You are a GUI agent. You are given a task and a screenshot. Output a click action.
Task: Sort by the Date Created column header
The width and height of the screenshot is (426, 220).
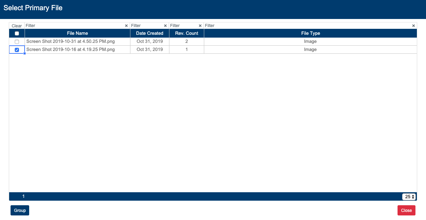tap(150, 33)
